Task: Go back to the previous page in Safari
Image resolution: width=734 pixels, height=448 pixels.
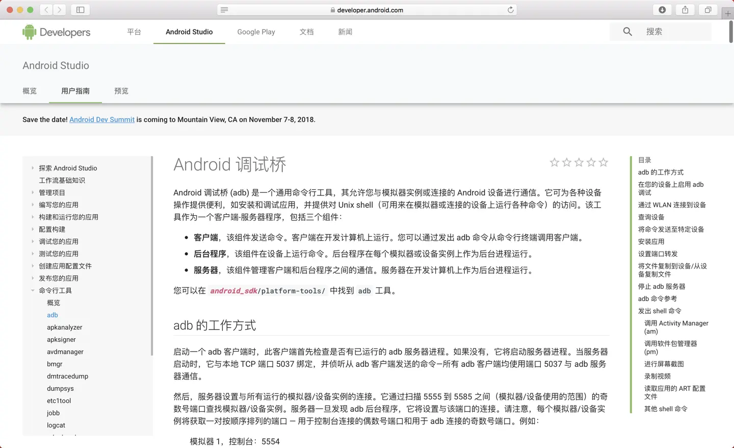Action: (x=46, y=10)
